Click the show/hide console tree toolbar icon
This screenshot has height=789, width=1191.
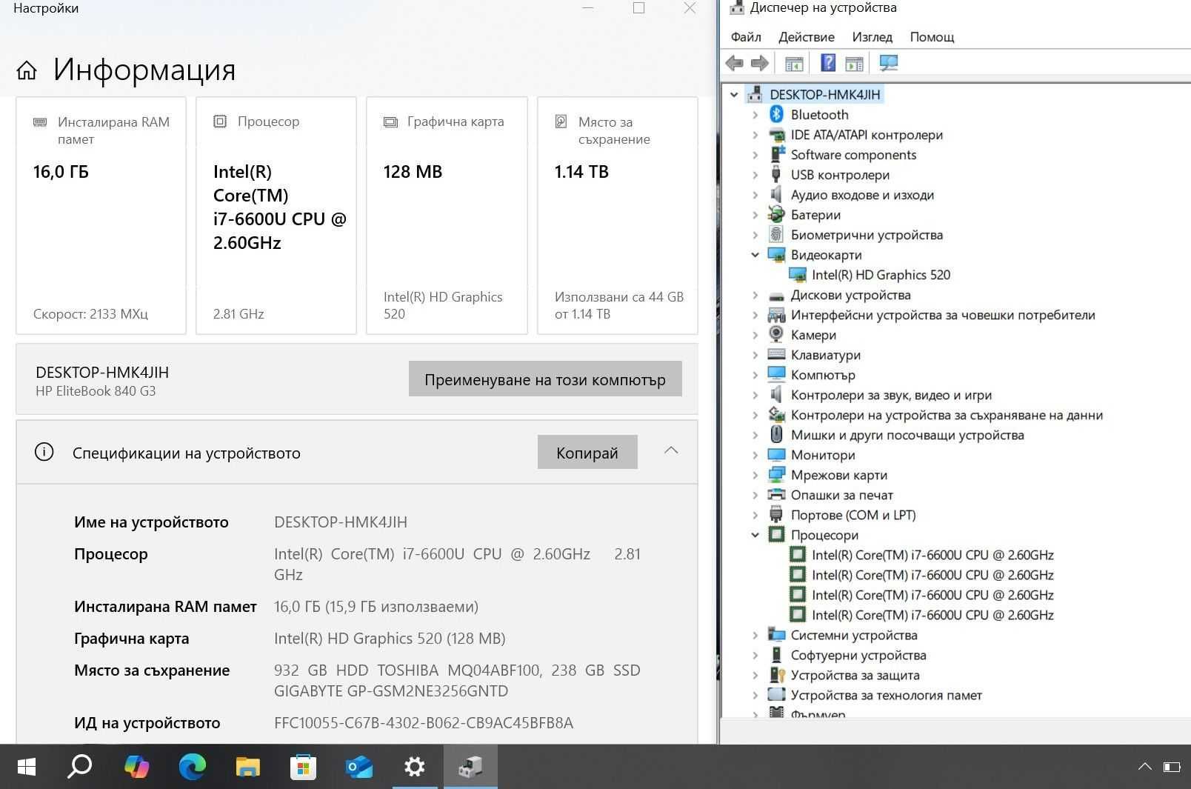794,64
